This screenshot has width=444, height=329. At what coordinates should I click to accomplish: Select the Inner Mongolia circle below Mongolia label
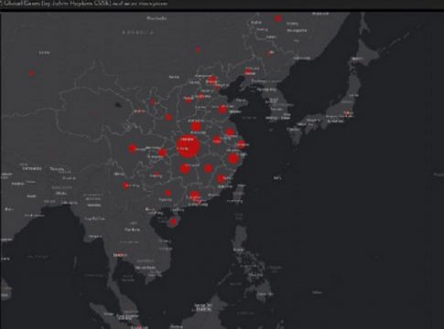click(x=198, y=49)
